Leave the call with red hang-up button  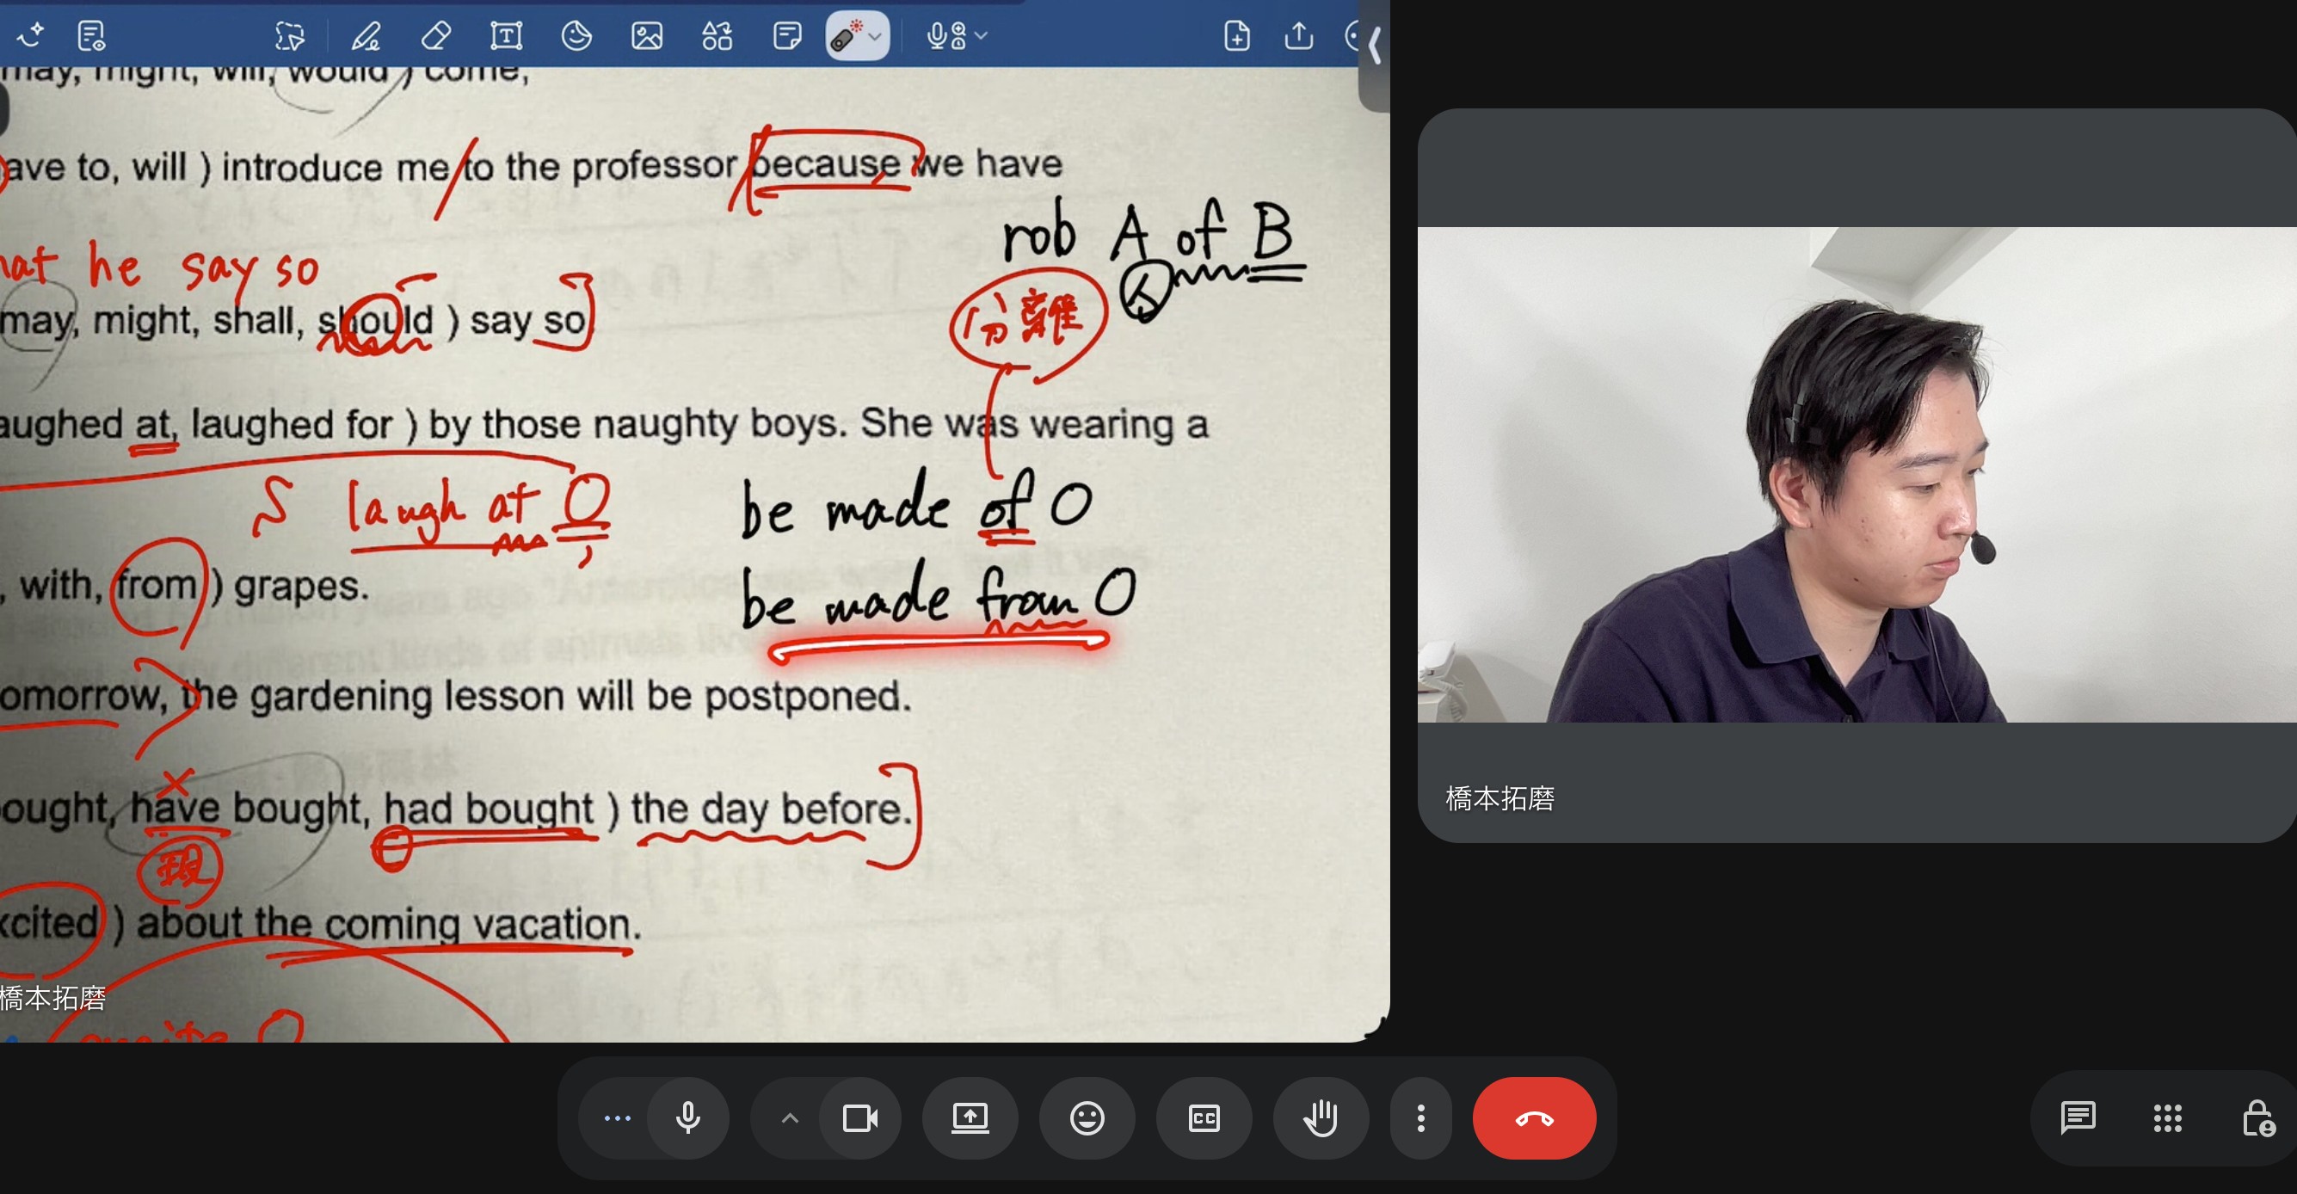pos(1534,1118)
